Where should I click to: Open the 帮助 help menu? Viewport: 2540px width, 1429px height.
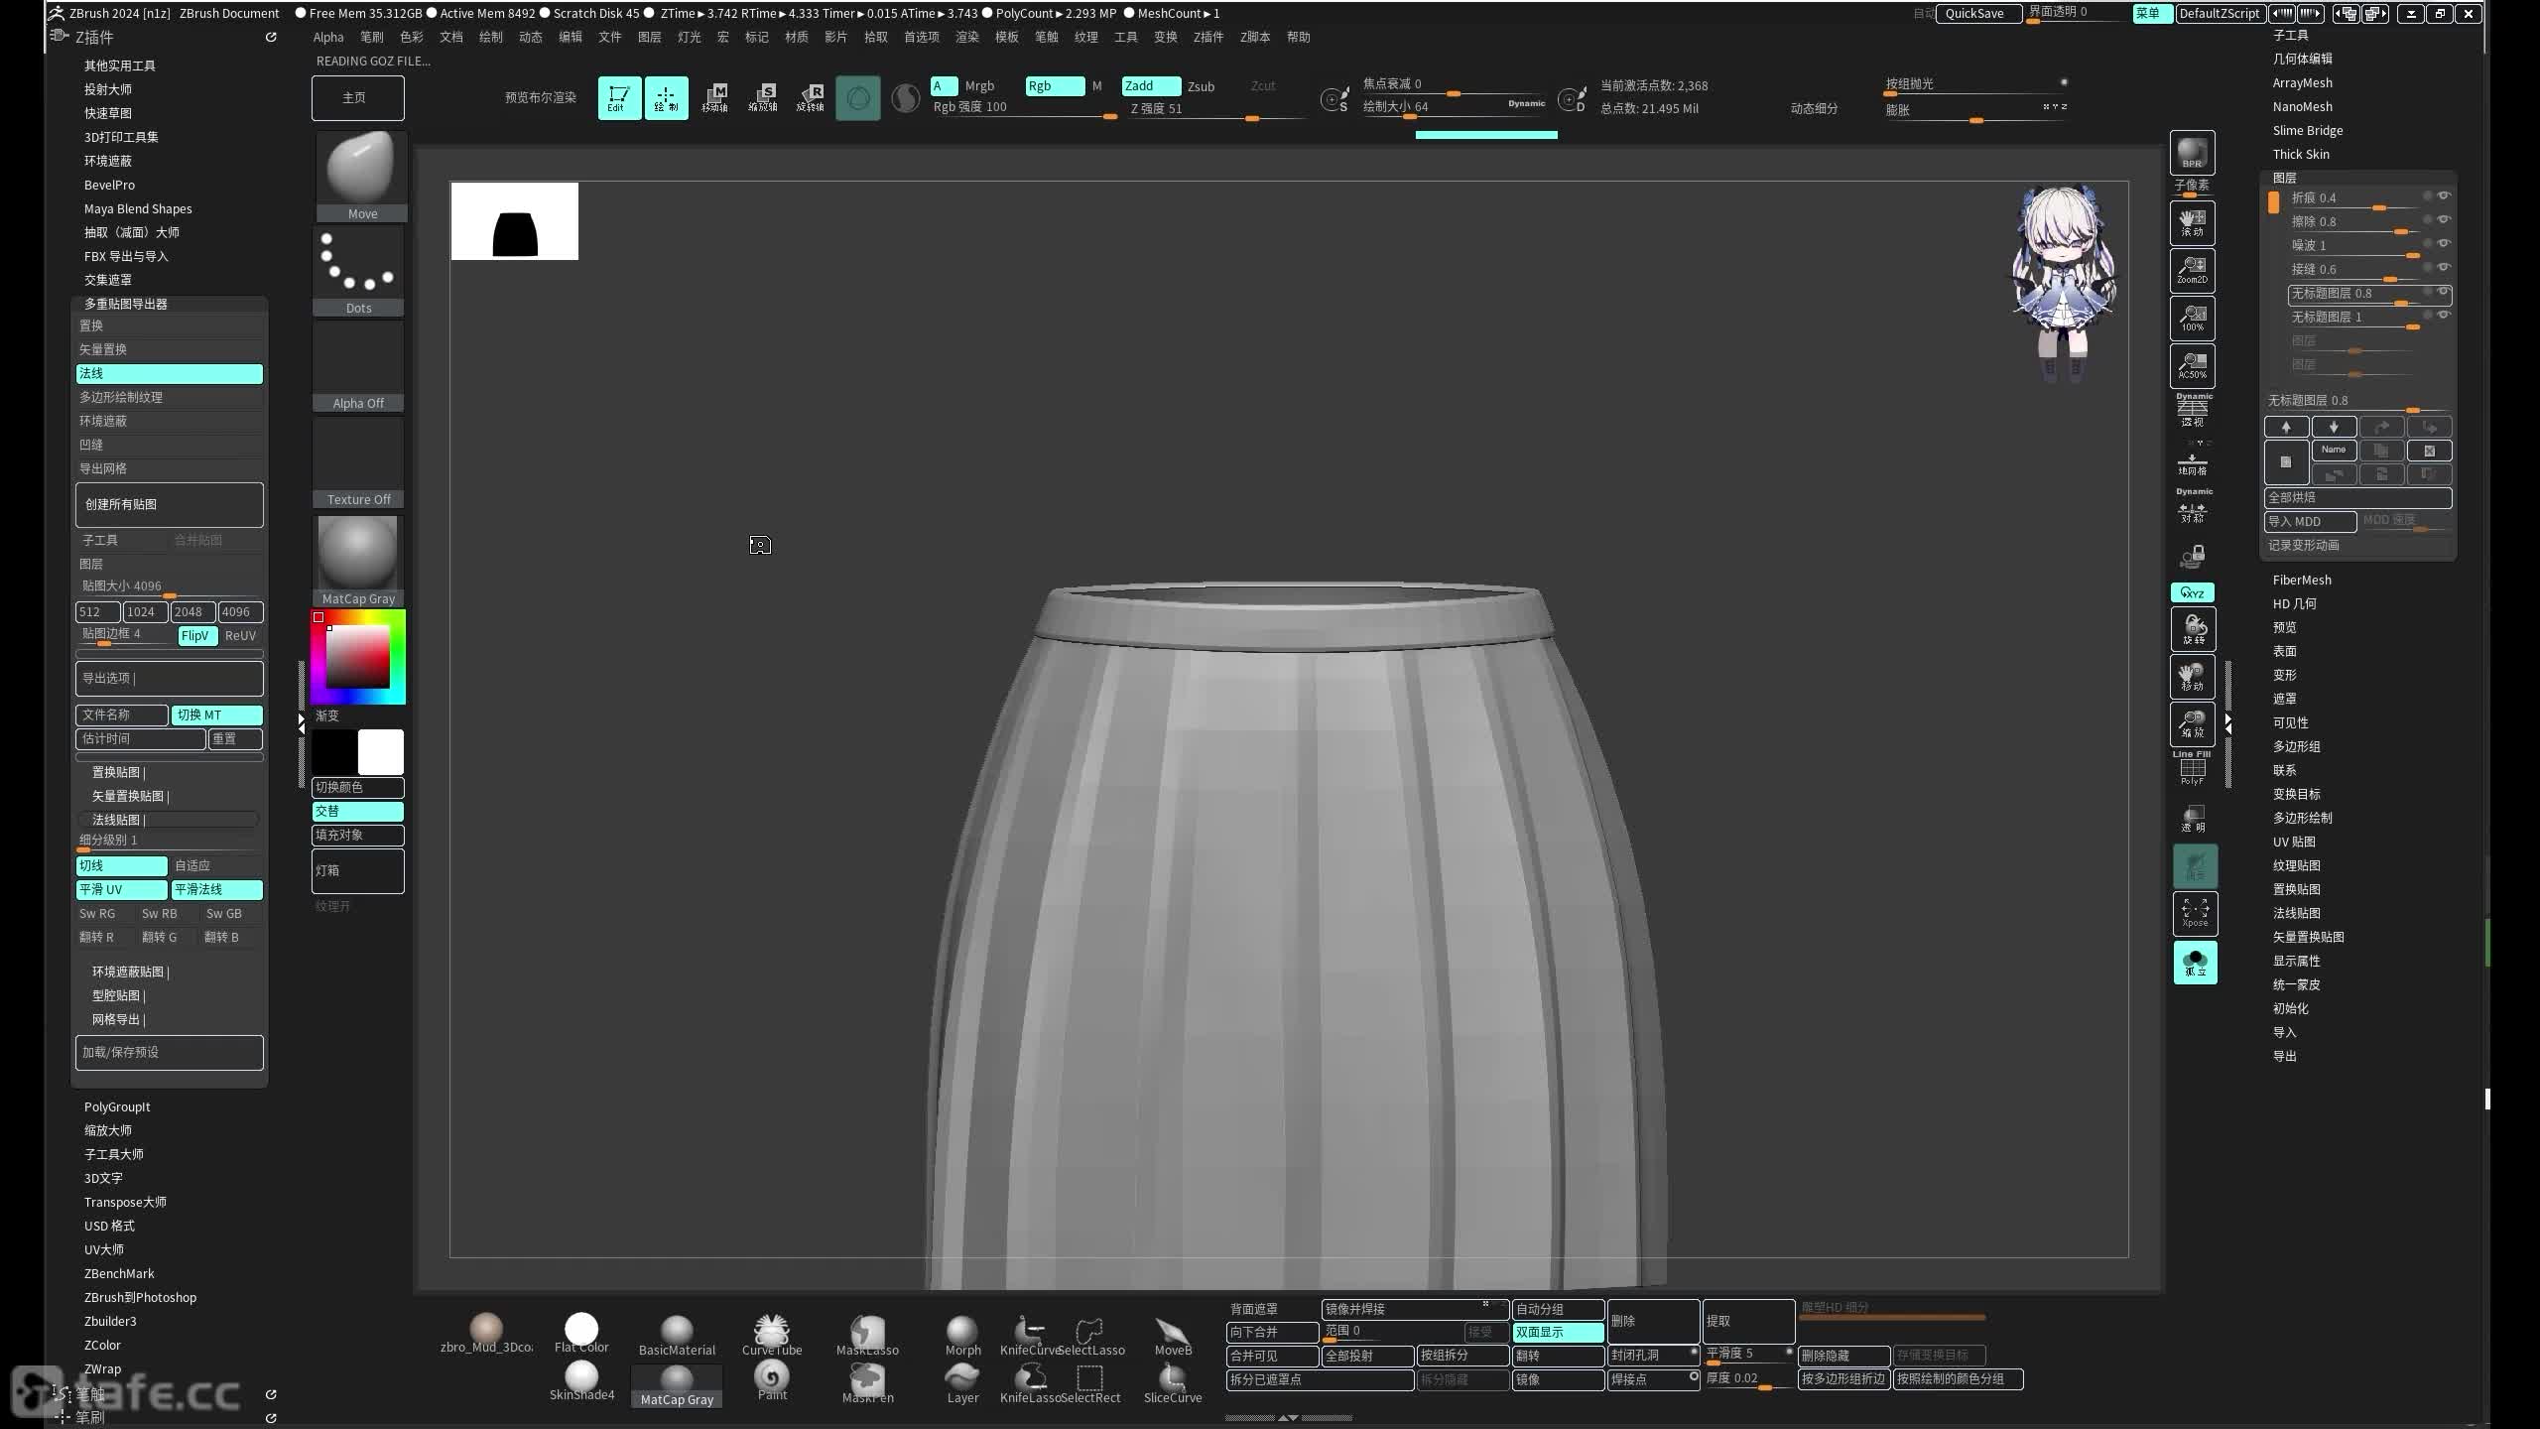1298,38
